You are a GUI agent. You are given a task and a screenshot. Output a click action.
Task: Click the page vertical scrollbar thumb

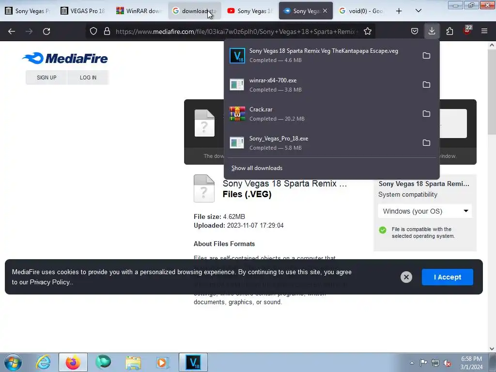pos(492,92)
